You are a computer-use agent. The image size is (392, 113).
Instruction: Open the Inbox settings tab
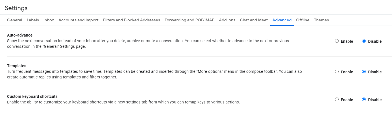[49, 20]
